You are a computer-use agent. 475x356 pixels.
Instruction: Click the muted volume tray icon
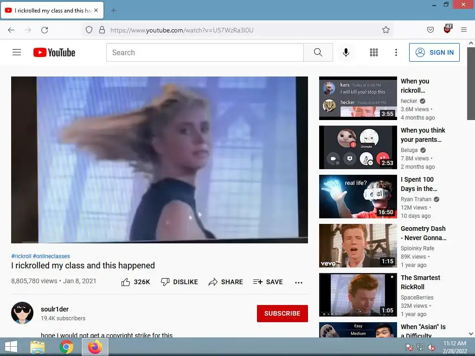click(x=431, y=347)
